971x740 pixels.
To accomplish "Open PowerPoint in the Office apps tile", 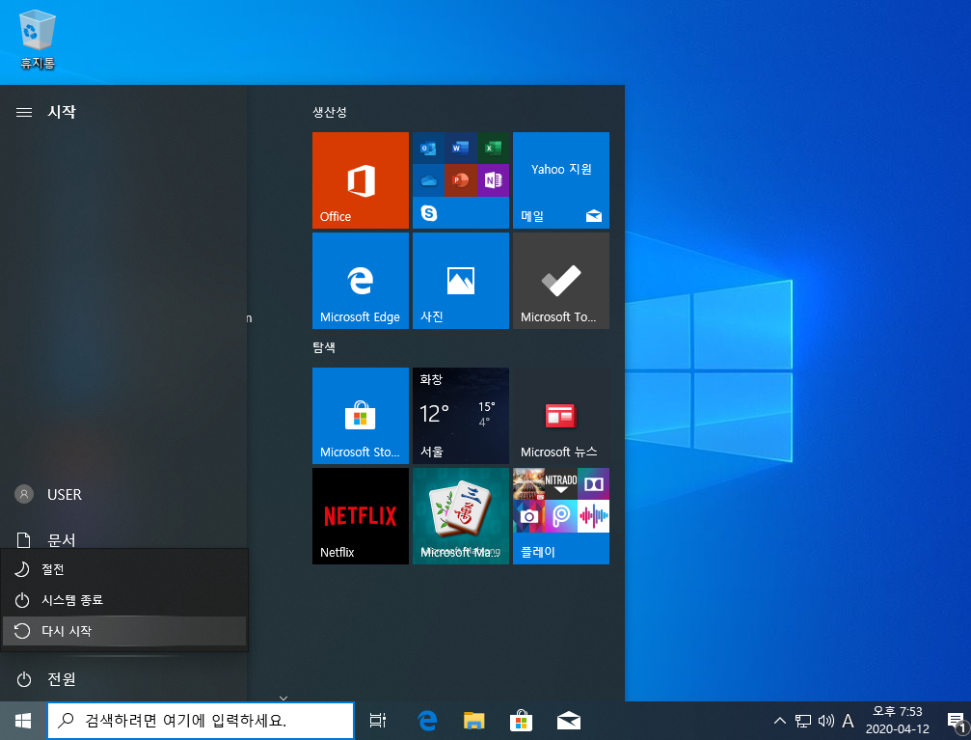I will pyautogui.click(x=461, y=180).
